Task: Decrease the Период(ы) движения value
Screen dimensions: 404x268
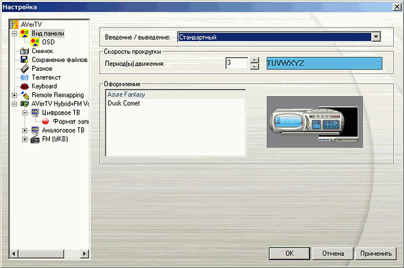Action: [255, 67]
